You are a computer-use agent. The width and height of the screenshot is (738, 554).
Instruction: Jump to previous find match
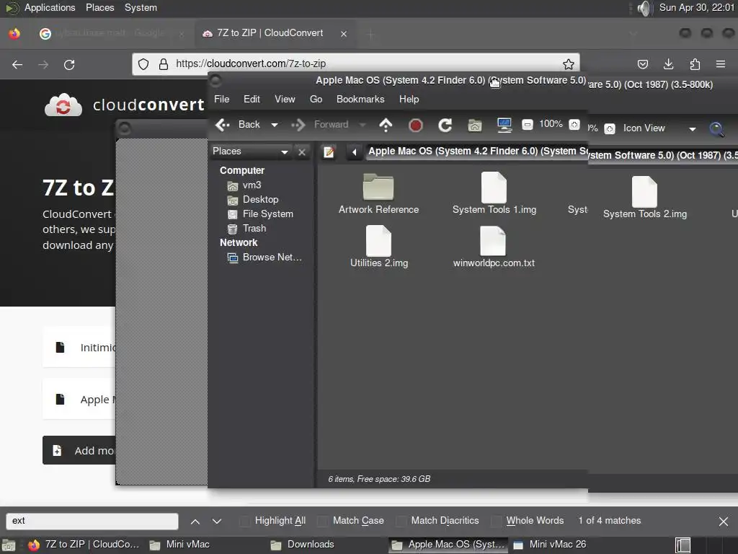tap(195, 522)
